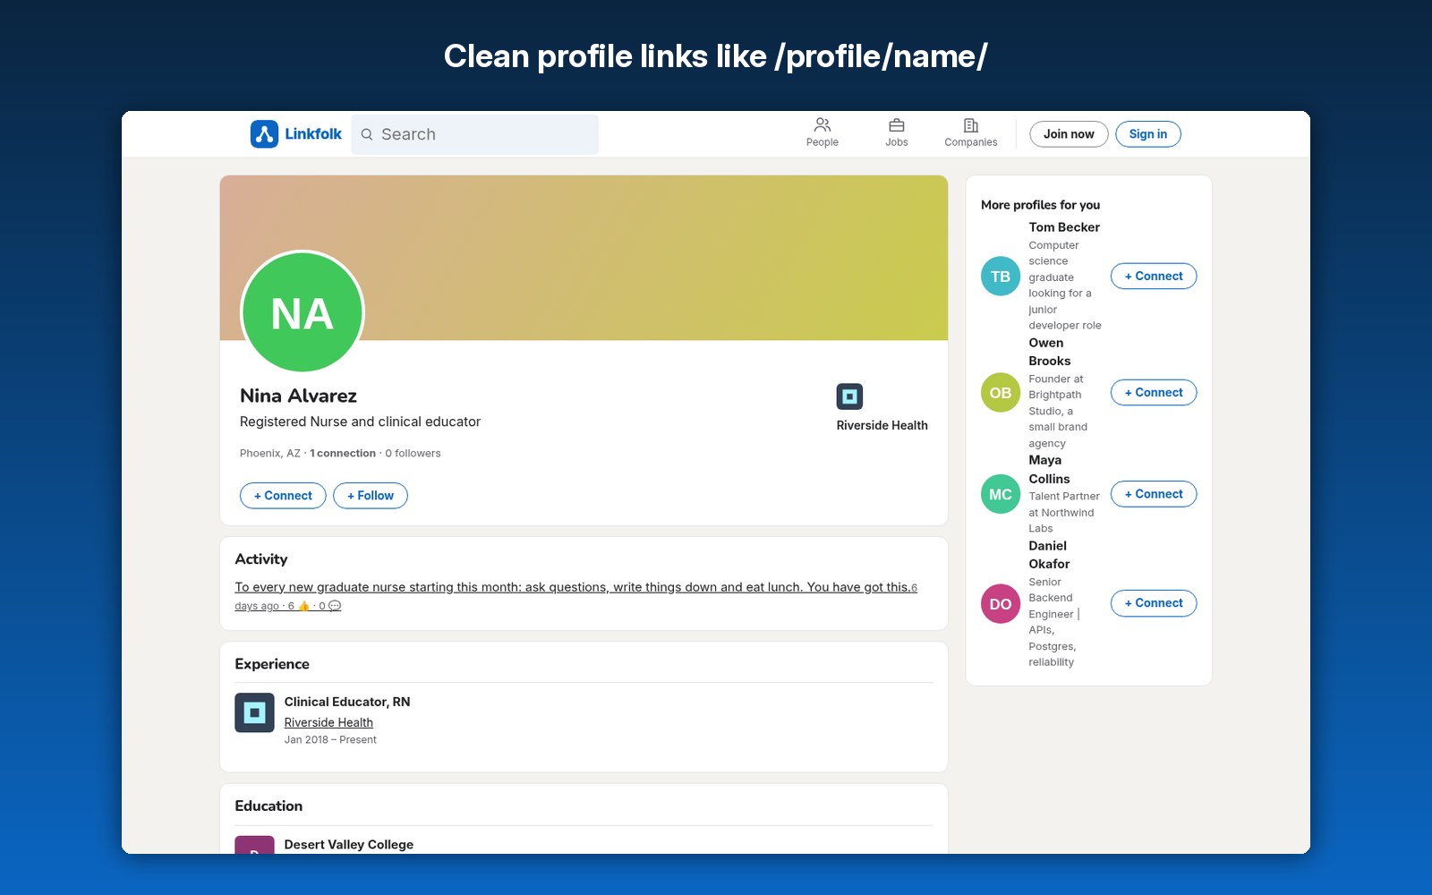Click the Linkfolk logo icon
This screenshot has height=895, width=1432.
click(x=264, y=134)
